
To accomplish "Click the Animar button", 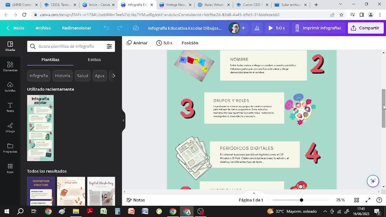I will tap(137, 43).
